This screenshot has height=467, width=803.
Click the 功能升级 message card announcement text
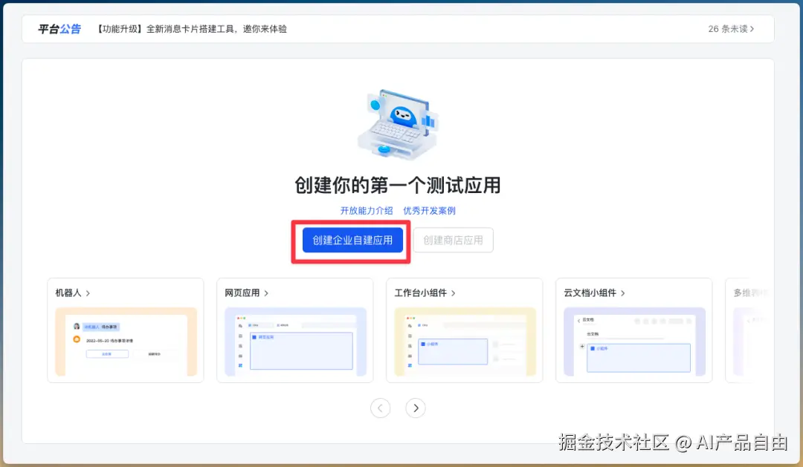(190, 29)
